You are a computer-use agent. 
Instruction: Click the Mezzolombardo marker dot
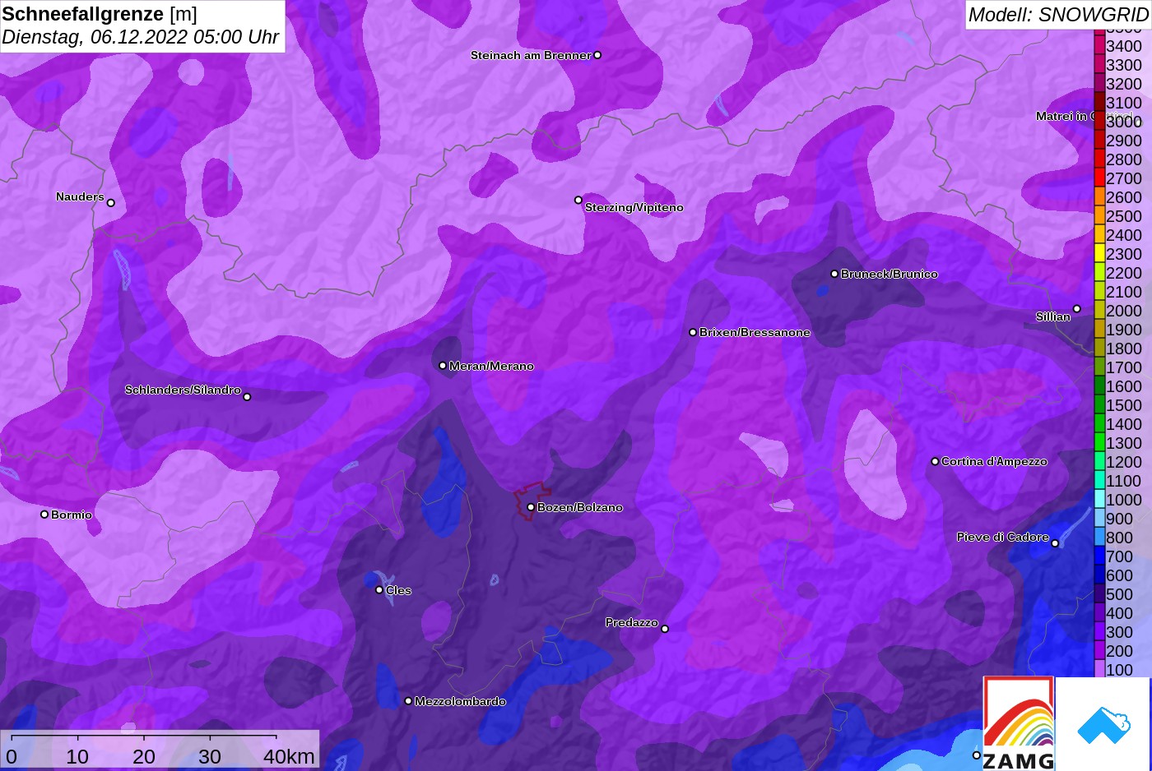(408, 701)
